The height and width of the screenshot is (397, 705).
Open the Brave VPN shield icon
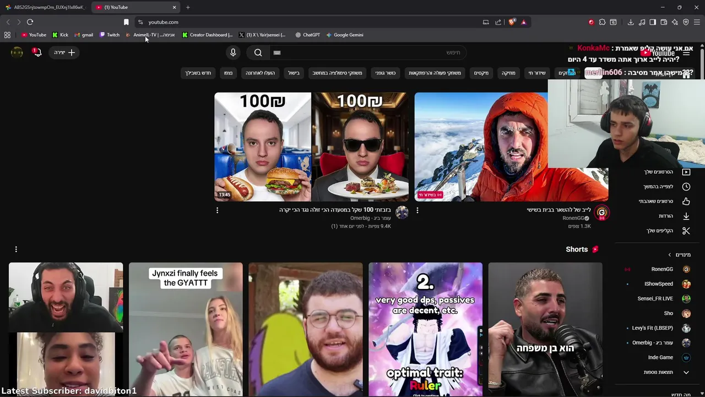coord(686,22)
